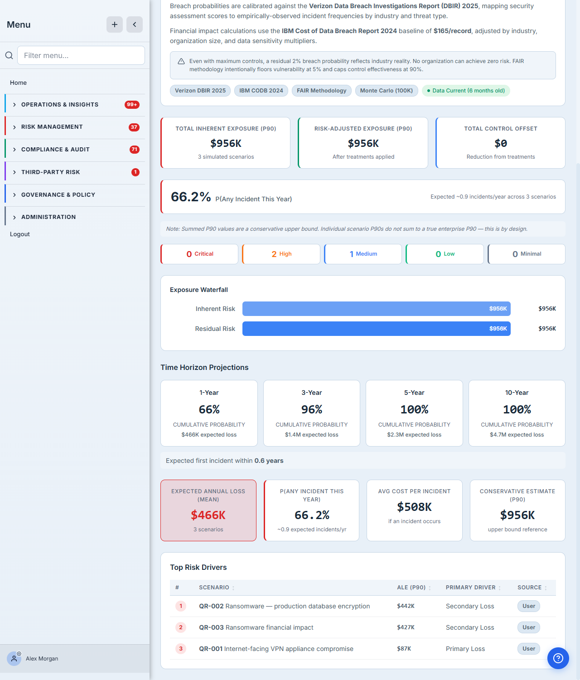Expand the Third-Party Risk chevron
Image resolution: width=580 pixels, height=680 pixels.
pyautogui.click(x=14, y=172)
